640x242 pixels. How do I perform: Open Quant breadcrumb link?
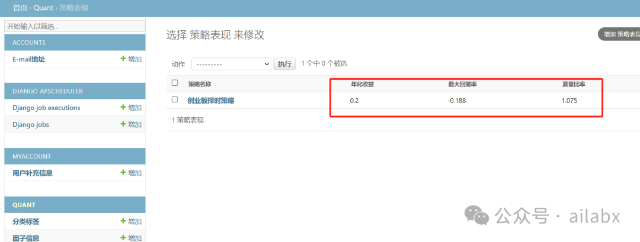click(43, 8)
